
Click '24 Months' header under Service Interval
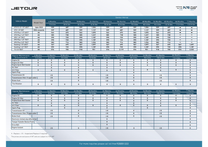(94, 21)
